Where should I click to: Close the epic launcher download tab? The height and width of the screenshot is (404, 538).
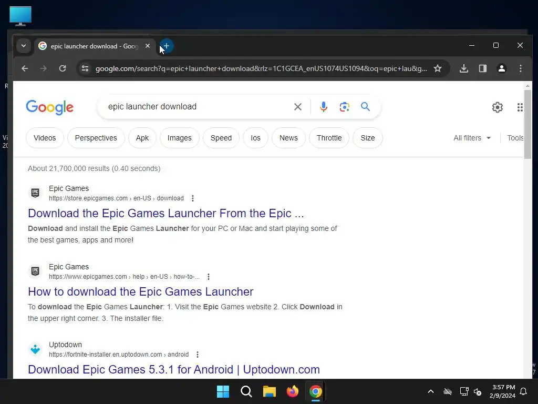pos(148,46)
